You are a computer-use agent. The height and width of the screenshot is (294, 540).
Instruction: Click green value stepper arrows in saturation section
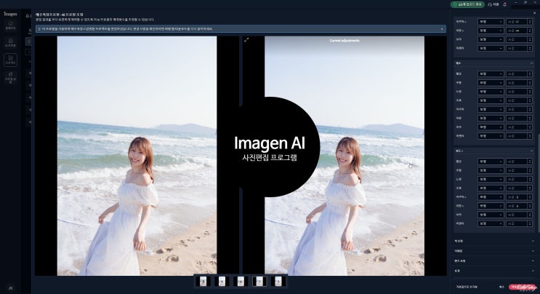pos(530,100)
